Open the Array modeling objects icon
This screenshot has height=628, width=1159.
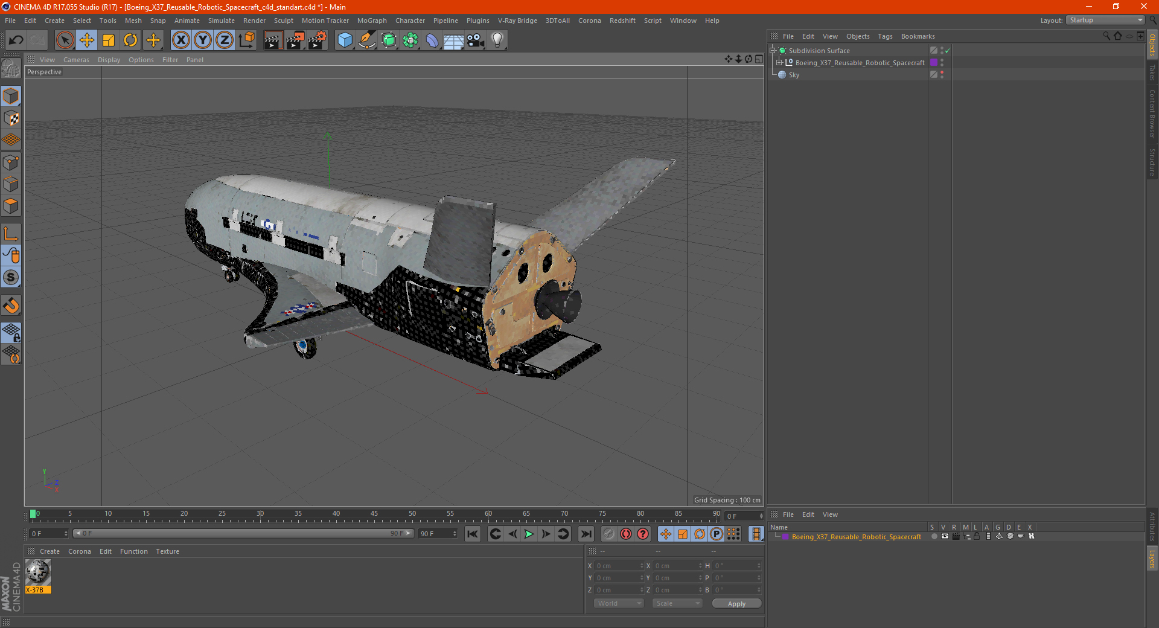coord(410,40)
